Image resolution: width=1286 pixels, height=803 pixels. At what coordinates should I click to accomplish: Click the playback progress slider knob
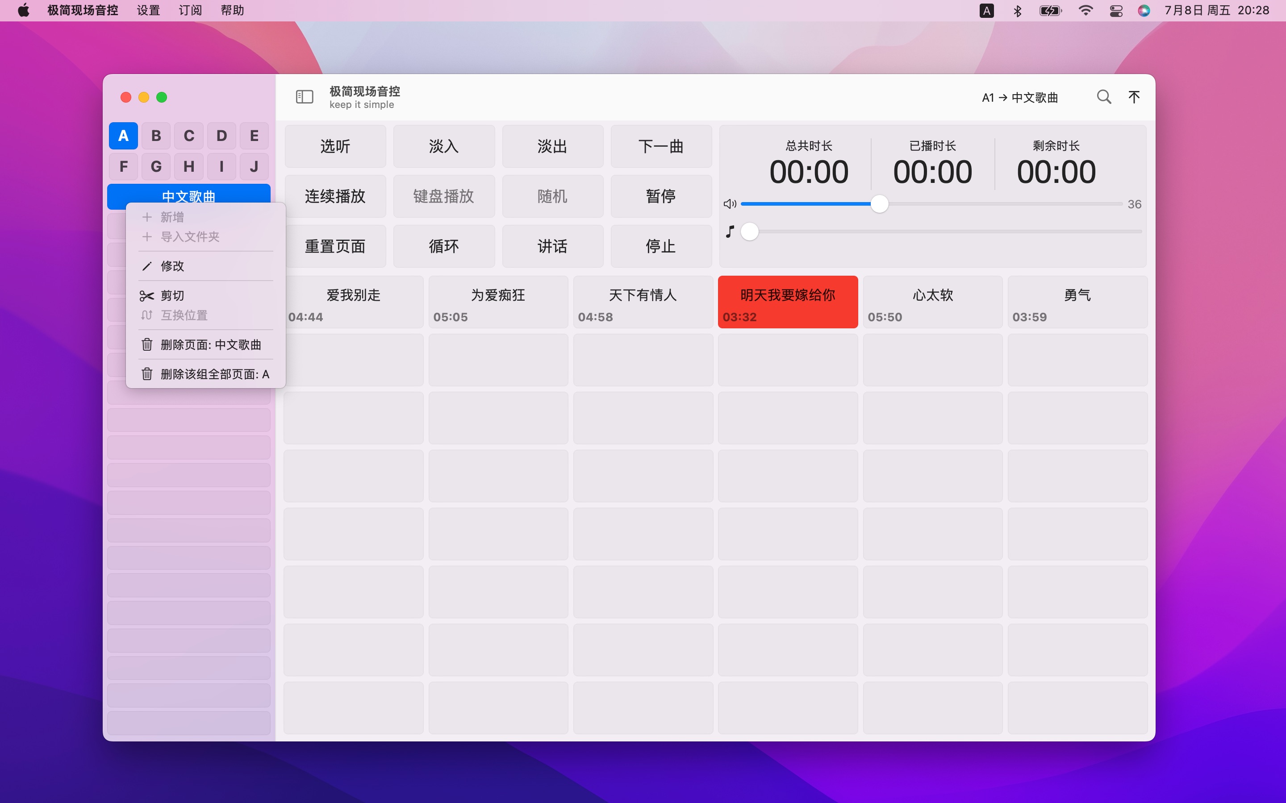(749, 232)
